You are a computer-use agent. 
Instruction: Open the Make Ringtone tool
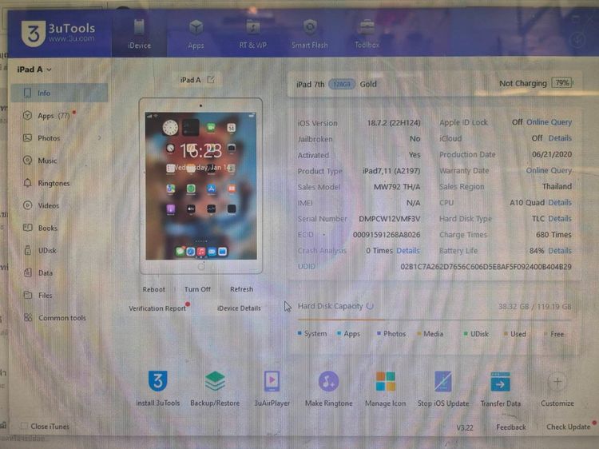[328, 382]
